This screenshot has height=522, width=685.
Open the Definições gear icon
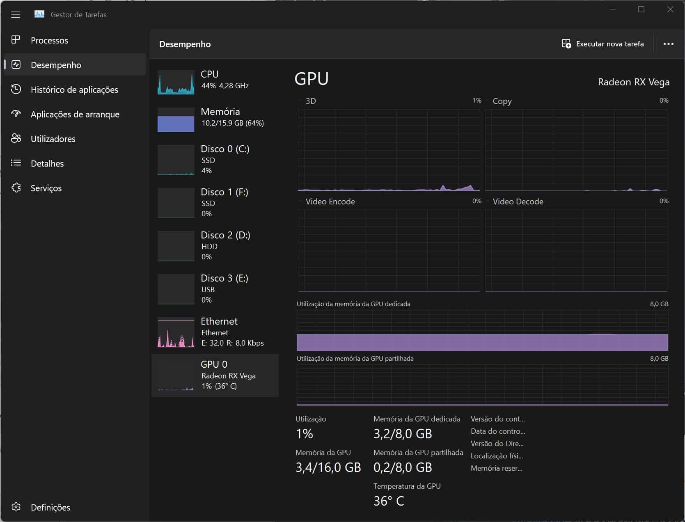tap(16, 507)
